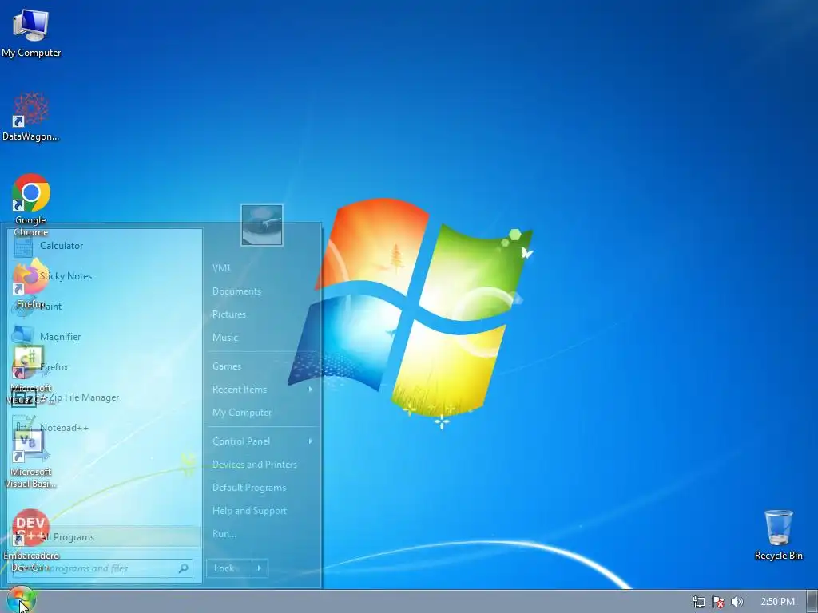Viewport: 818px width, 613px height.
Task: Click the Windows Start orb
Action: click(21, 600)
